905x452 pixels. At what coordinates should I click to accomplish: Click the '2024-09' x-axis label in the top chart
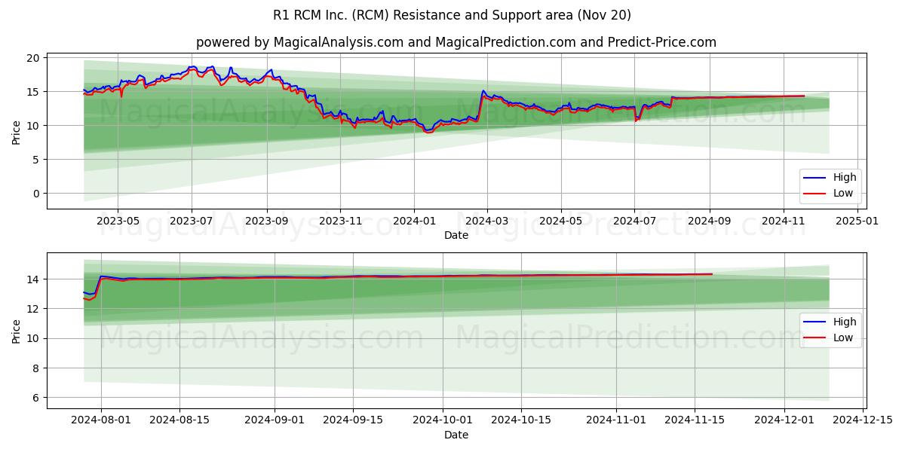click(x=710, y=221)
